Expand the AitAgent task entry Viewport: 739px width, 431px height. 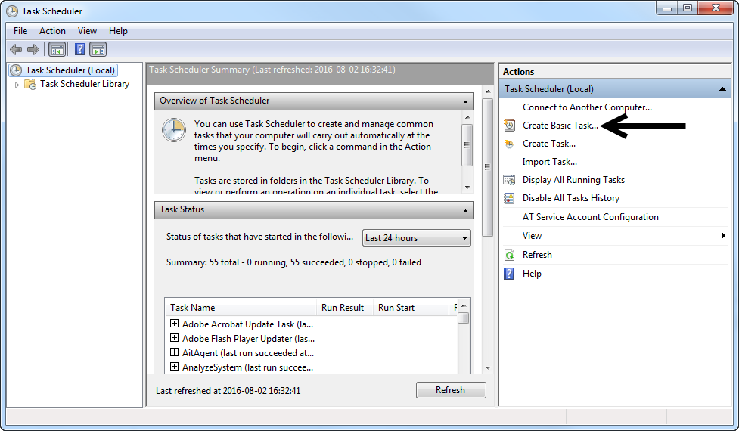coord(175,352)
